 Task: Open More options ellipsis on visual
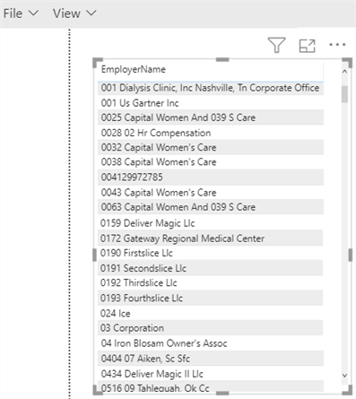(337, 45)
